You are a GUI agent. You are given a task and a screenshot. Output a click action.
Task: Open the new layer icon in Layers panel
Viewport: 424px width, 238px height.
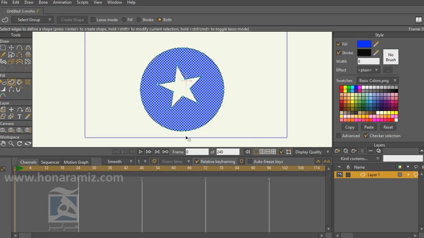338,151
